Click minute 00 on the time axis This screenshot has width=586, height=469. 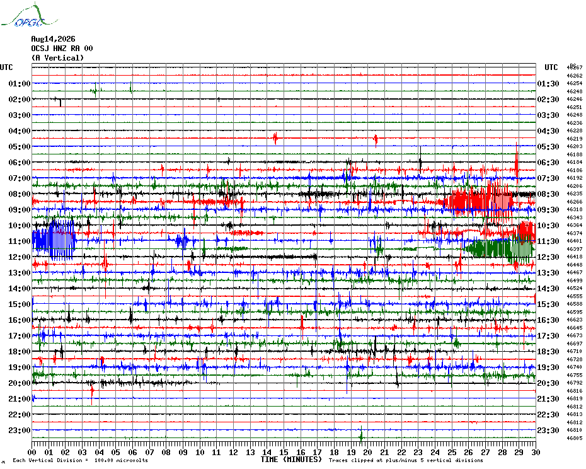32,453
